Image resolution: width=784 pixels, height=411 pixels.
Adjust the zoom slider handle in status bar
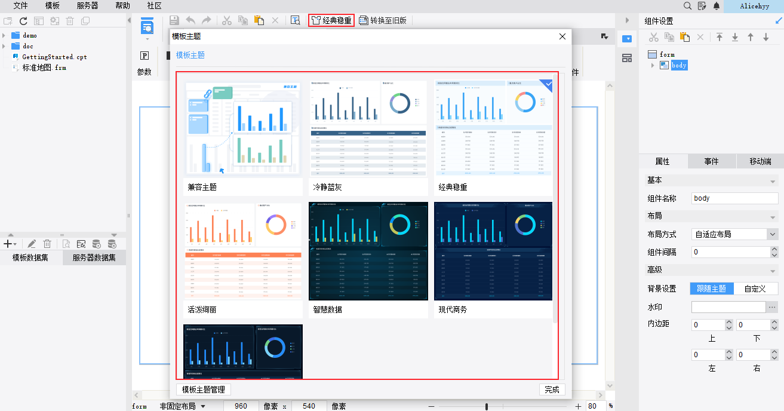(487, 406)
